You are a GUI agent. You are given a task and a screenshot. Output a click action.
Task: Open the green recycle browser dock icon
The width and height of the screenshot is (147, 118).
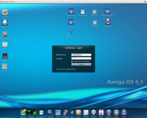tap(41, 113)
